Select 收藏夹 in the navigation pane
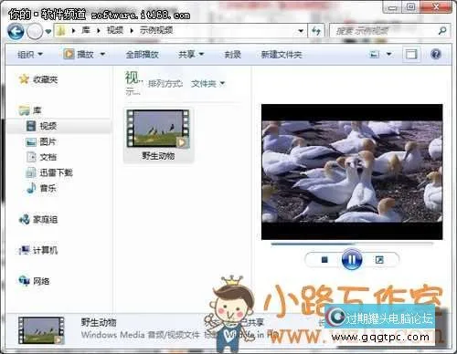The height and width of the screenshot is (354, 457). (x=45, y=79)
